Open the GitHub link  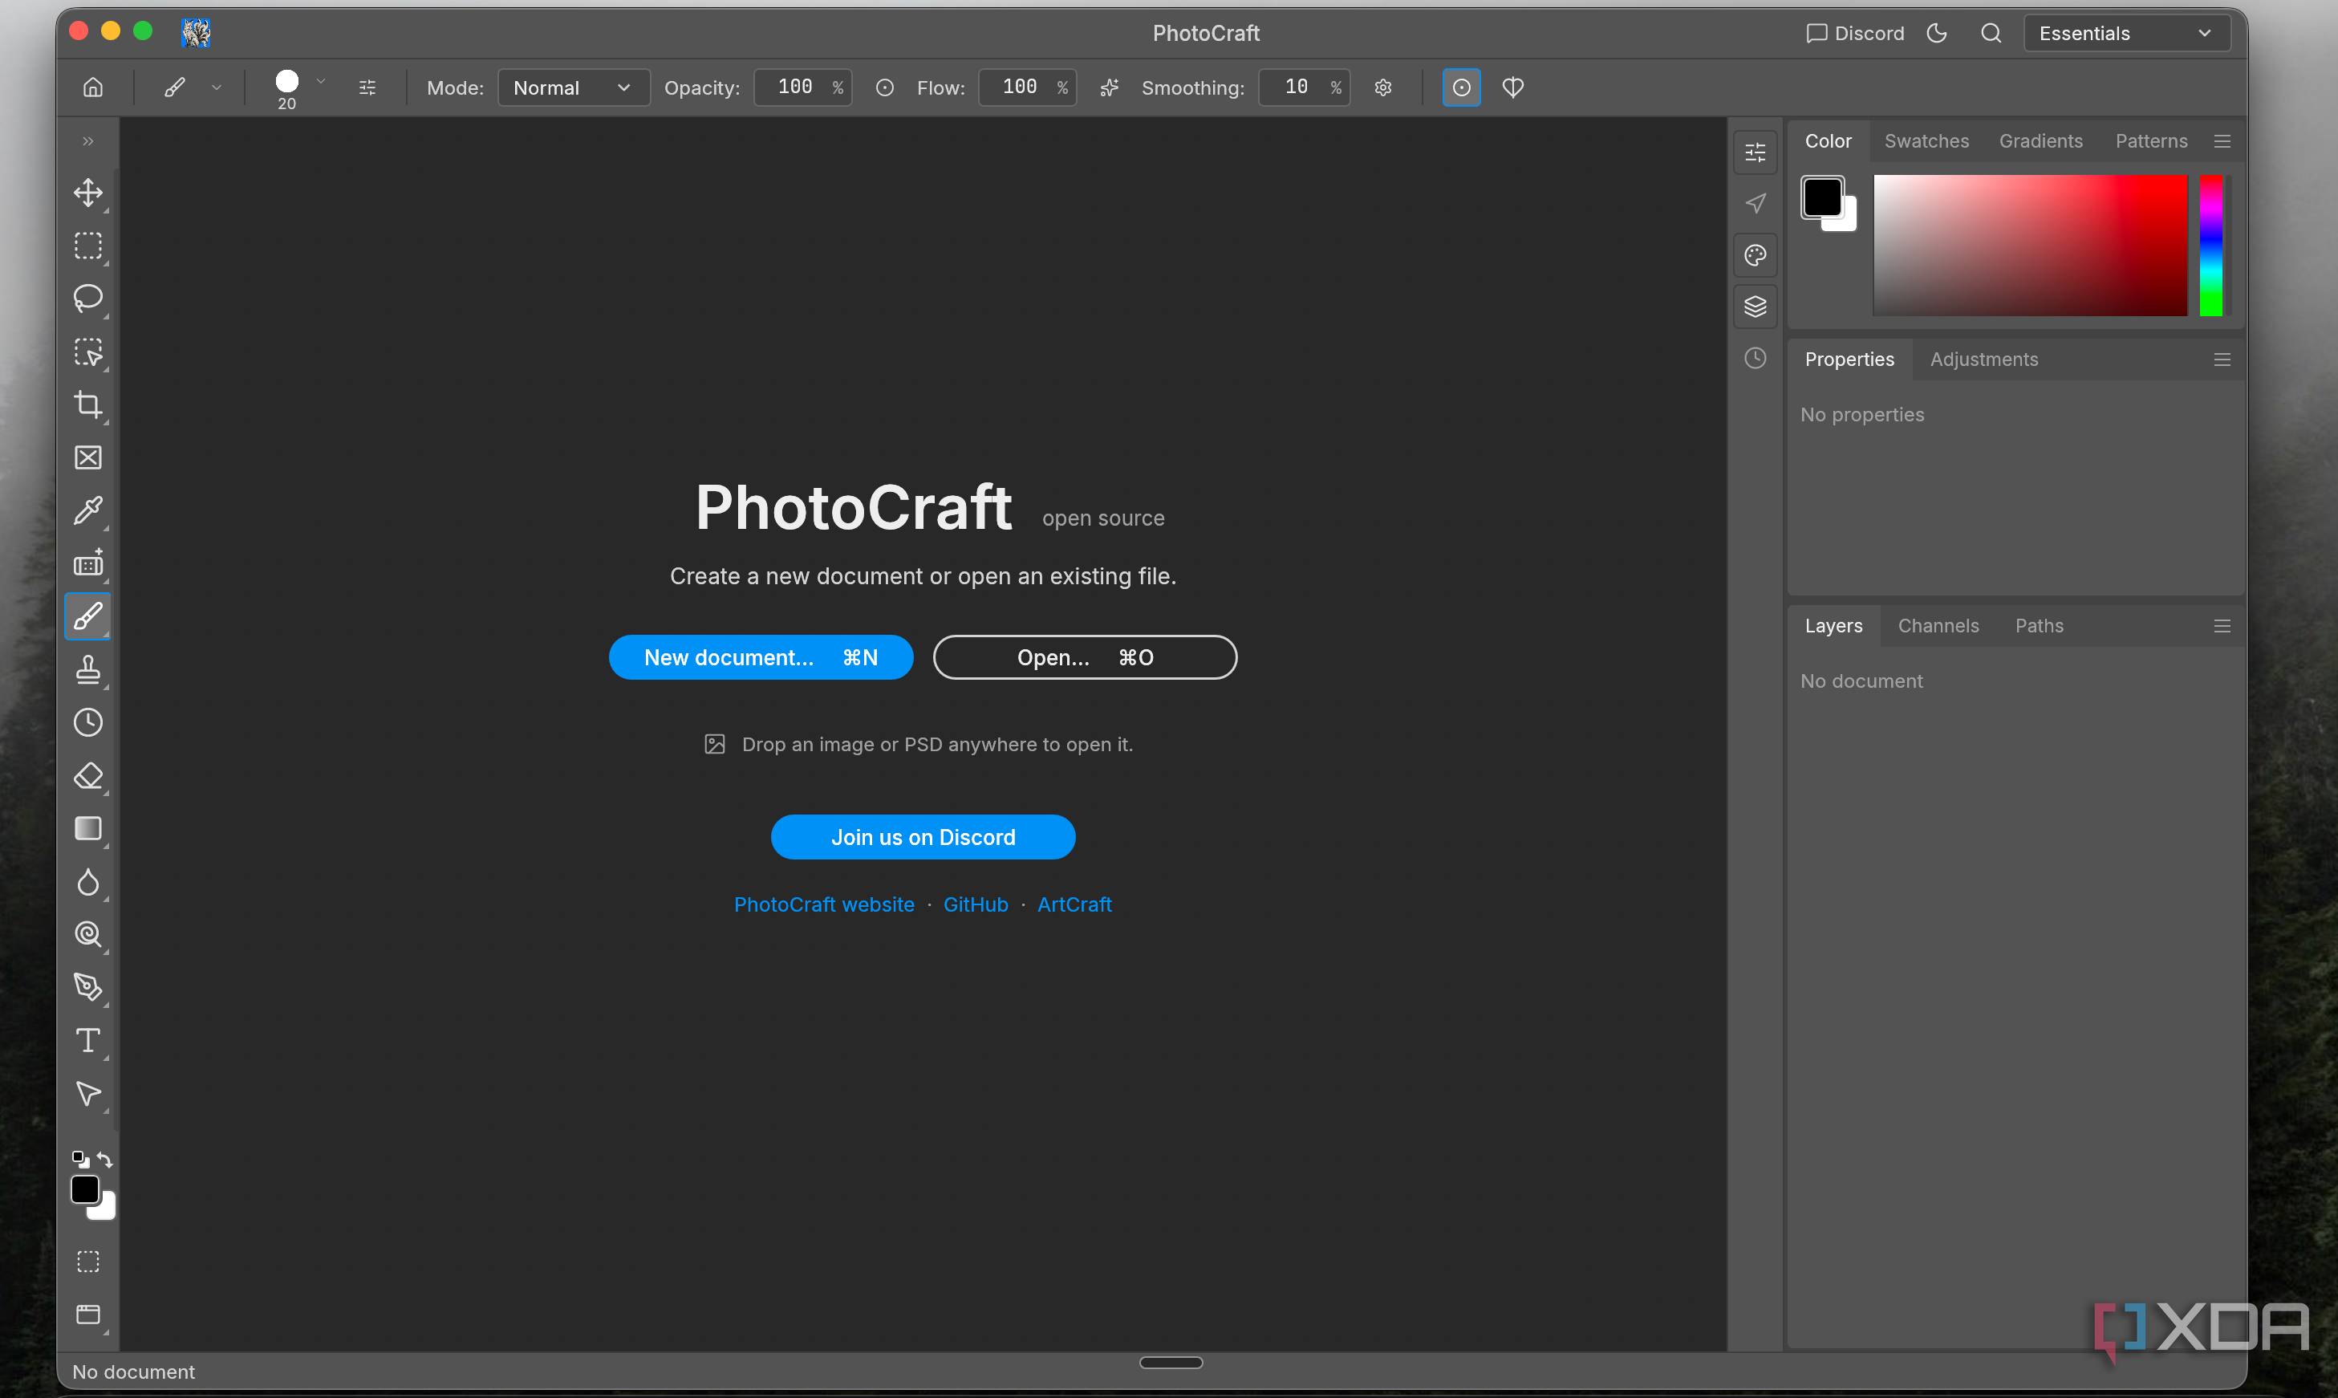coord(976,904)
